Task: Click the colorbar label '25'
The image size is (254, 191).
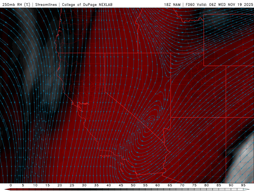Action: pos(72,185)
